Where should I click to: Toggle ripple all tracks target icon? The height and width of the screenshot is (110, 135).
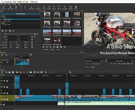pyautogui.click(x=42, y=72)
